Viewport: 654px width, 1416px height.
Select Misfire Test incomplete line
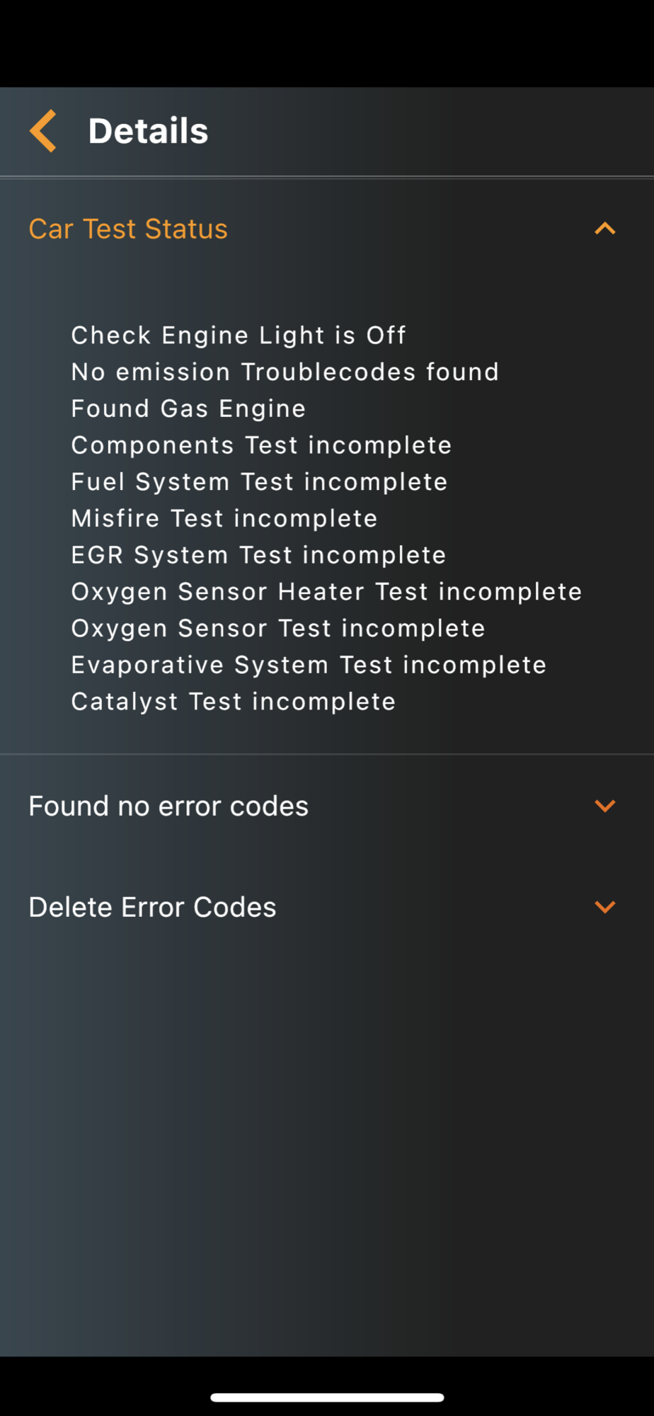pos(224,518)
